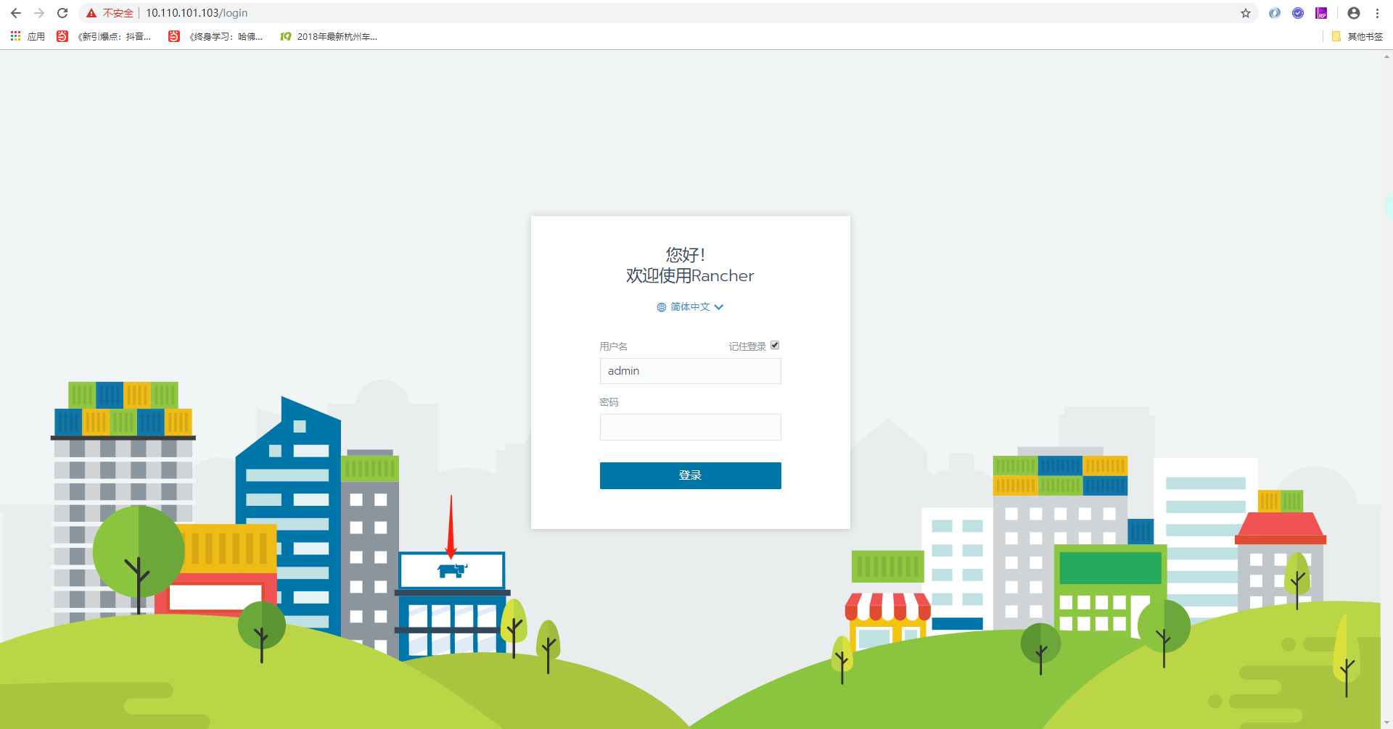Image resolution: width=1393 pixels, height=729 pixels.
Task: Open the 2018年最新杭州车... bookmark
Action: (329, 36)
